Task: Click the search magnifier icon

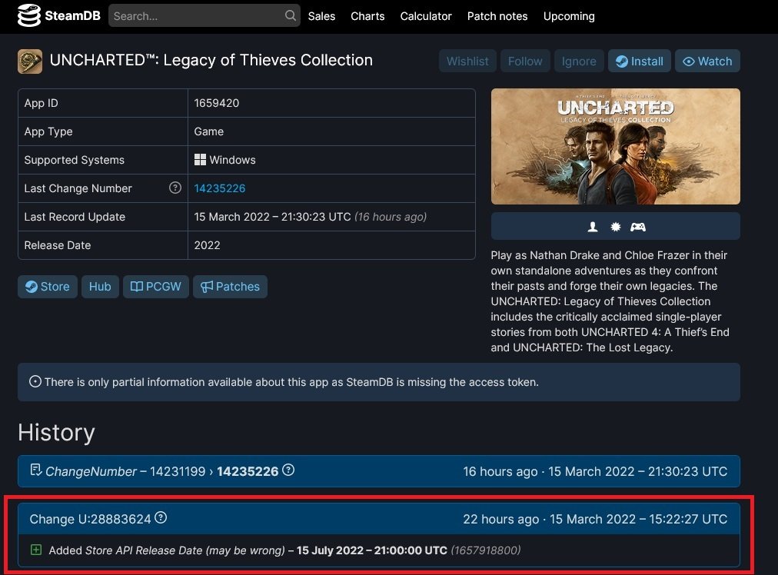Action: pos(291,15)
